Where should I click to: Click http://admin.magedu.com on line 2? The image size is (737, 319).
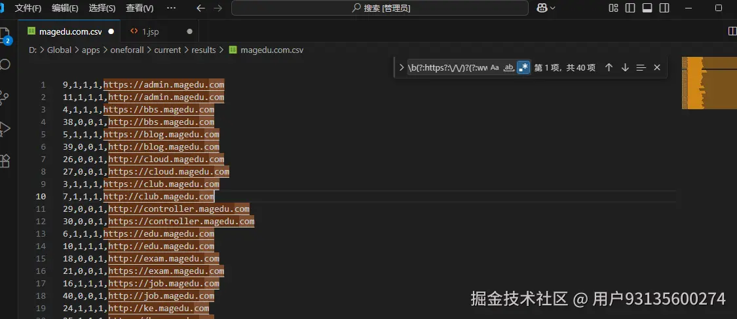pos(166,97)
